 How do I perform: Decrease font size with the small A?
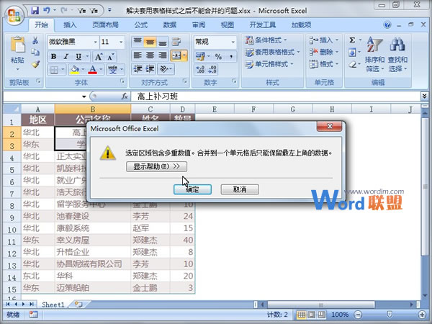(110, 57)
